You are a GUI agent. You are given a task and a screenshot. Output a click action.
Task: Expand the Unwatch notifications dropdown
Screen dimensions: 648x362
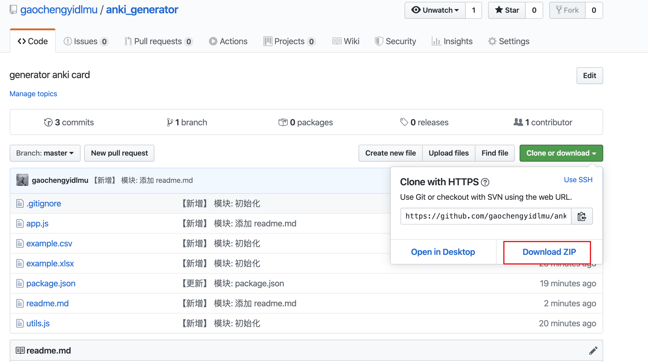click(x=435, y=10)
